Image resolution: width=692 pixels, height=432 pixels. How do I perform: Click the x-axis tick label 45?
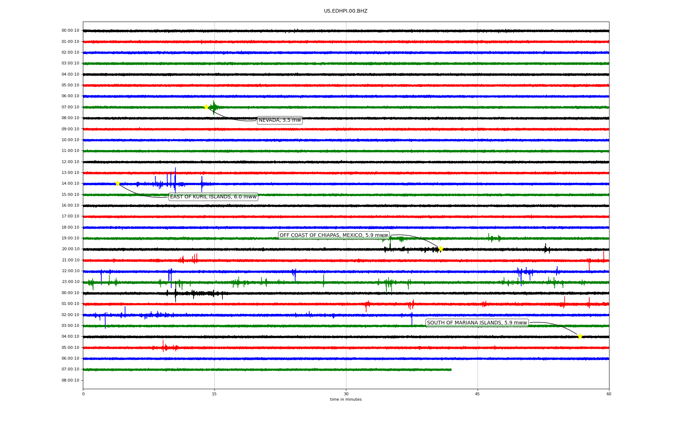click(x=478, y=394)
